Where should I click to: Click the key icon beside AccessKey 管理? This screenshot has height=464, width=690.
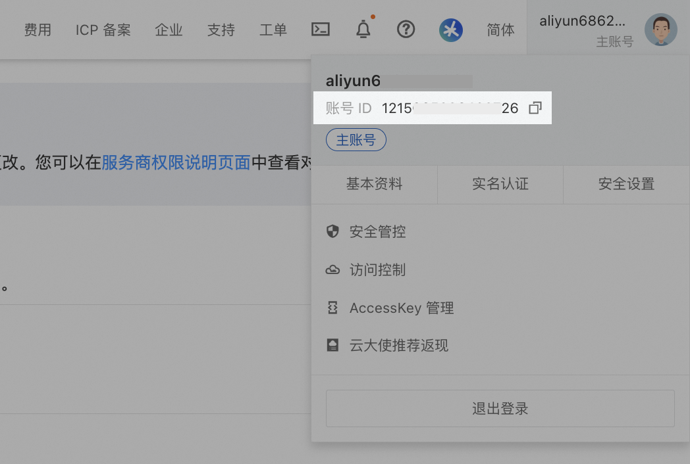[x=332, y=308]
